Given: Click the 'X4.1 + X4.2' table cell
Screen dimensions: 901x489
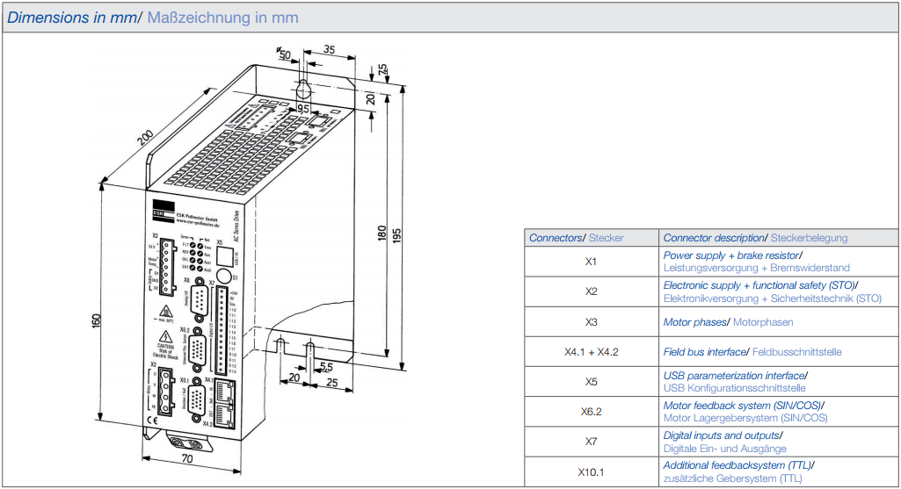Looking at the screenshot, I should click(x=592, y=352).
